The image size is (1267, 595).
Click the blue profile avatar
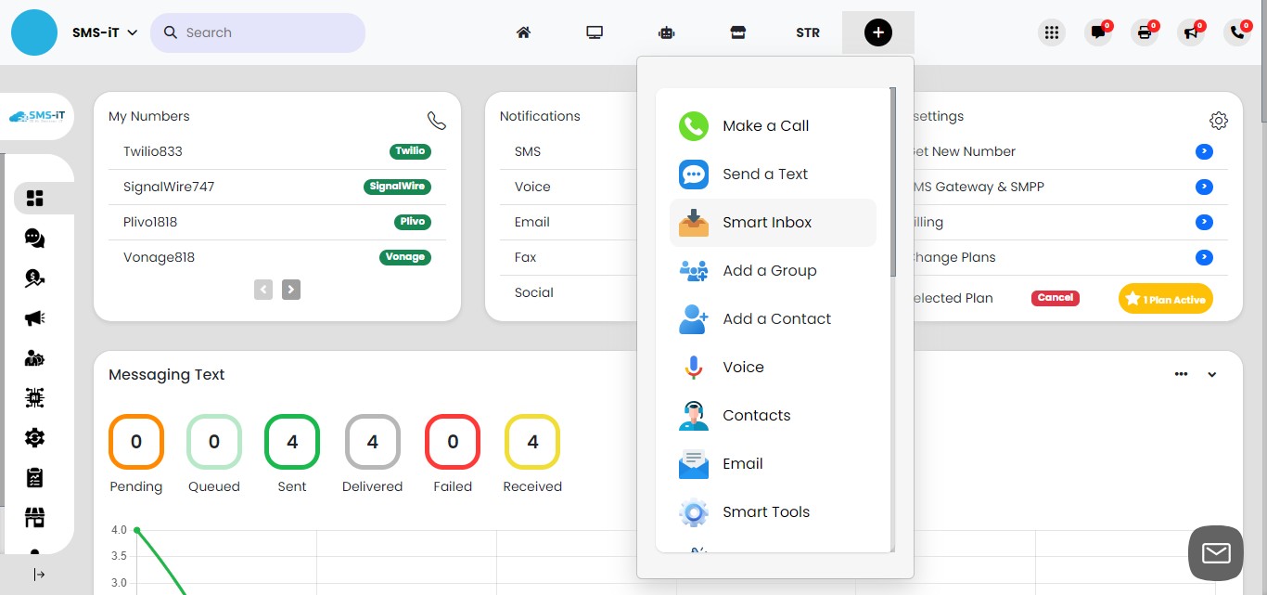(x=34, y=32)
